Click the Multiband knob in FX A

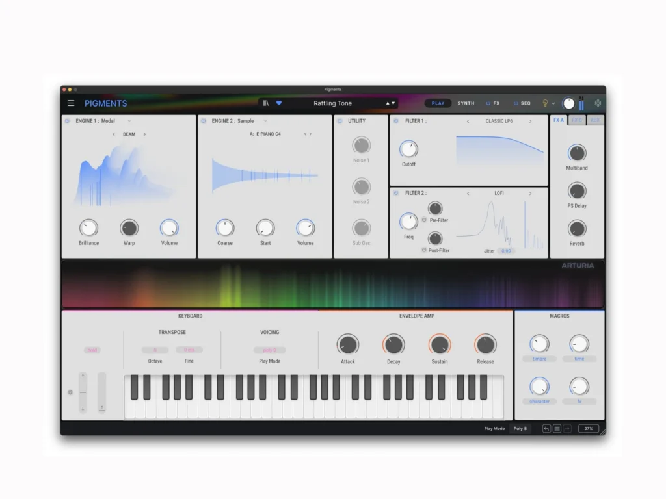577,153
